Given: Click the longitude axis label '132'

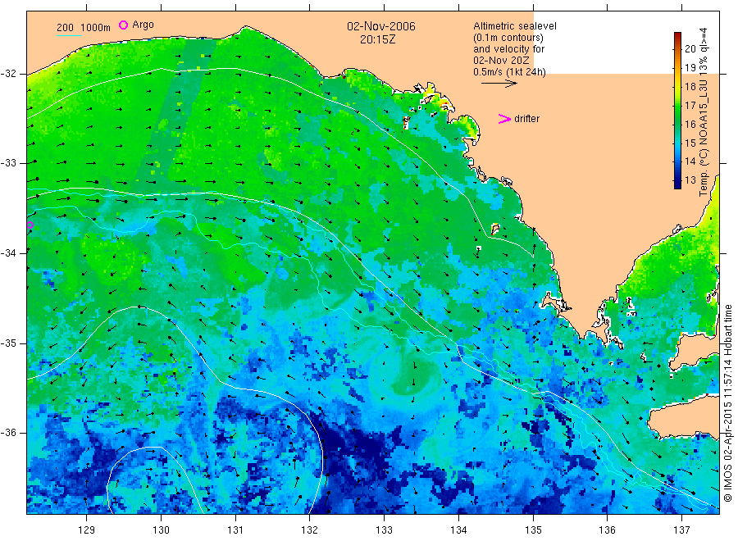Looking at the screenshot, I should [x=310, y=530].
